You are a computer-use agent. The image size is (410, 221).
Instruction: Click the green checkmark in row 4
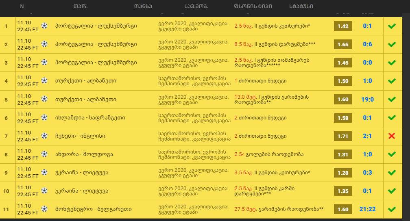point(392,81)
